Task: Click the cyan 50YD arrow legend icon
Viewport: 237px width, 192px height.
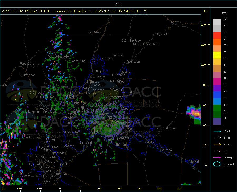Action: coord(217,131)
